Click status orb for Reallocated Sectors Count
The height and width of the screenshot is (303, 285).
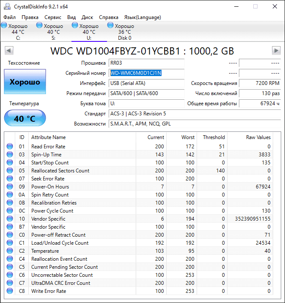pyautogui.click(x=10, y=171)
